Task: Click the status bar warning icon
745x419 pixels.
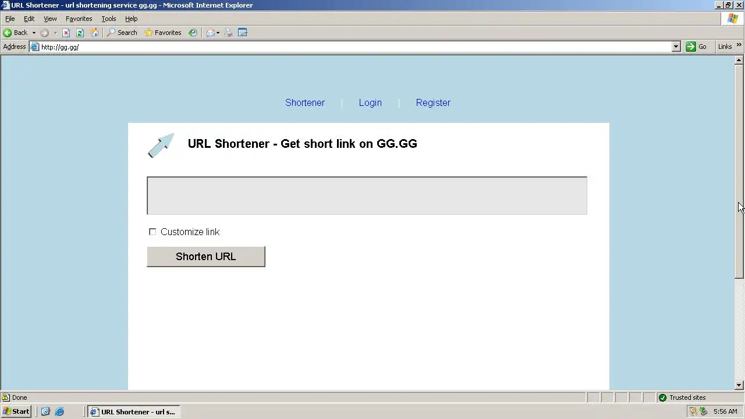Action: pyautogui.click(x=6, y=397)
